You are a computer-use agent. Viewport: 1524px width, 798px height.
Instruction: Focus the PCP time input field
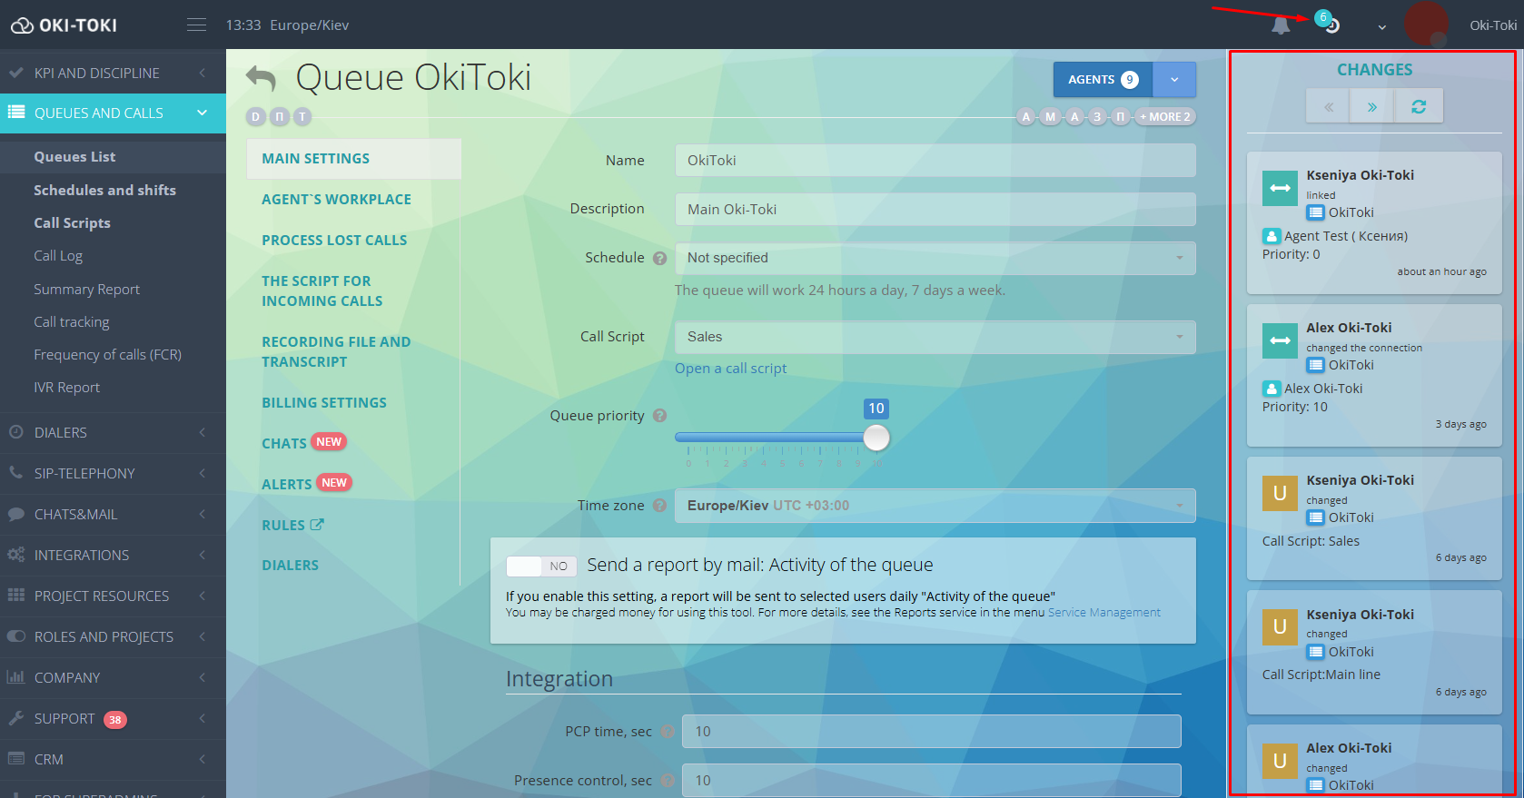931,732
